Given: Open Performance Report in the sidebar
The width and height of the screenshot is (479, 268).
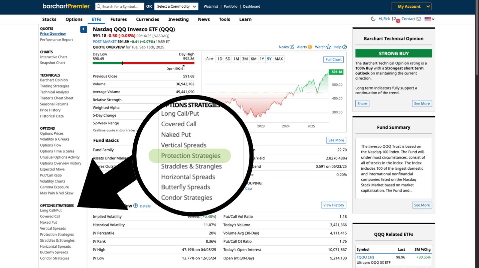Looking at the screenshot, I should pyautogui.click(x=56, y=40).
